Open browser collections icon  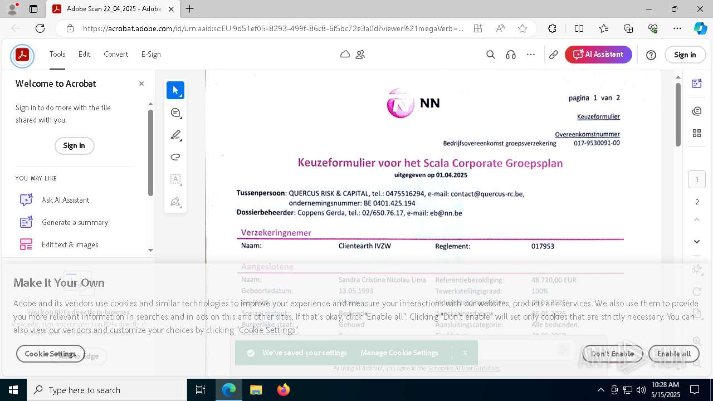[628, 28]
